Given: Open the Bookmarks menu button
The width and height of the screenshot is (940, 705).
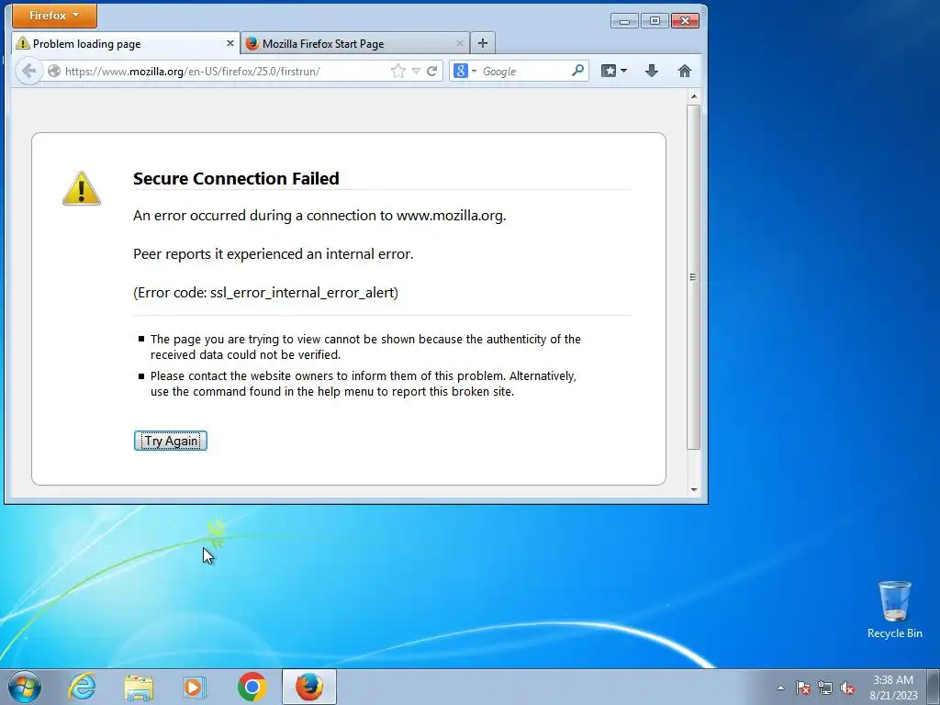Looking at the screenshot, I should coord(614,72).
